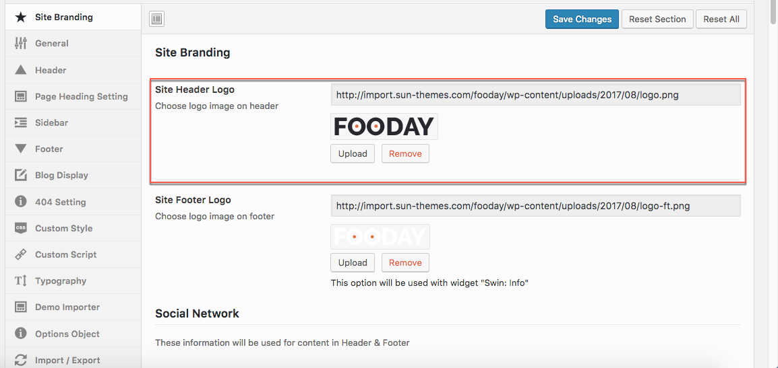Click the Reset All button
Screen dimensions: 778x368
pyautogui.click(x=721, y=20)
